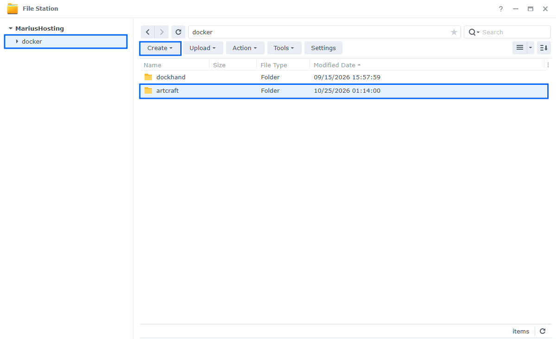Open the Help question mark icon

[501, 9]
